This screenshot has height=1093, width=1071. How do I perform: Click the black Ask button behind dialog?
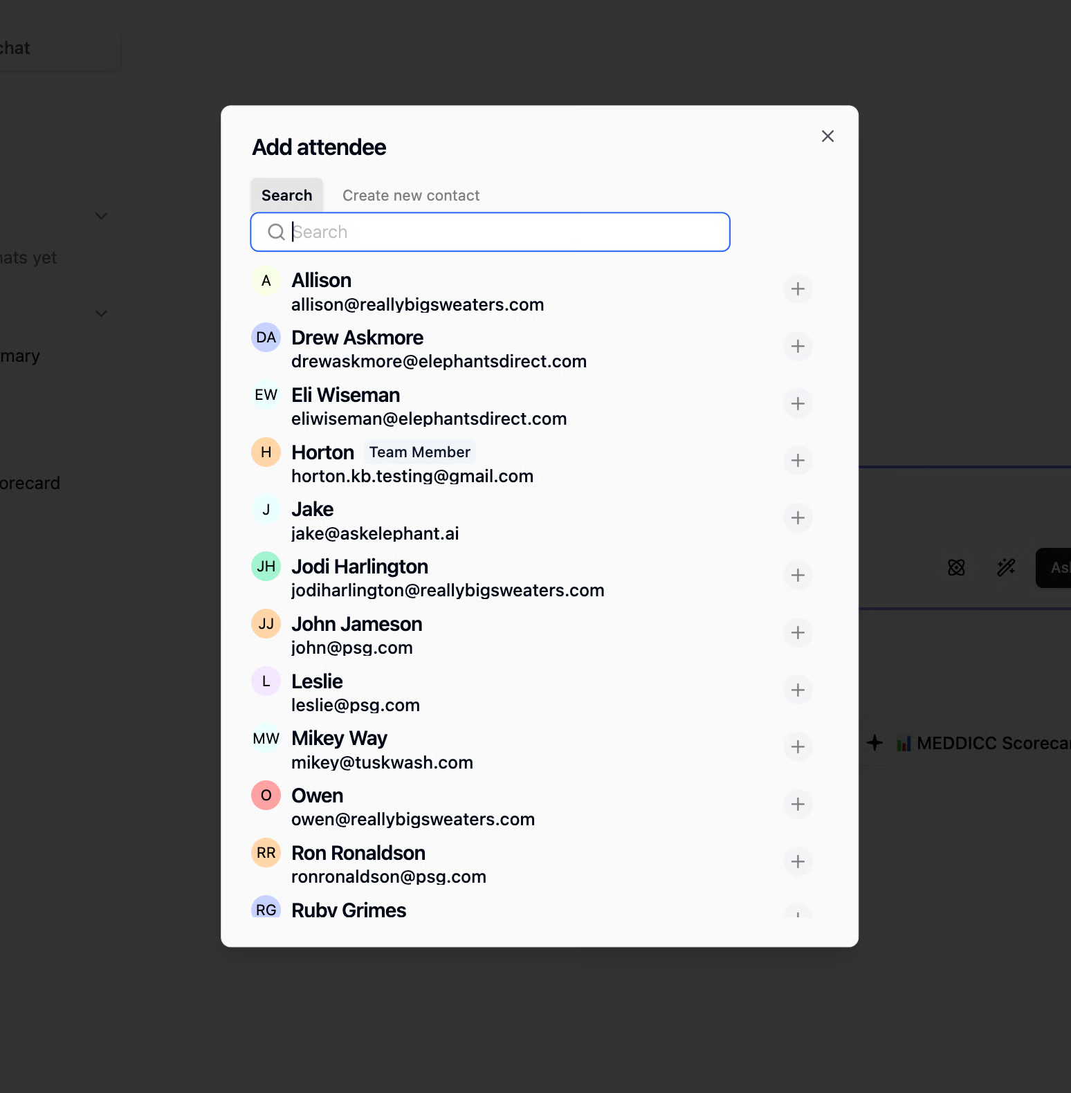click(1054, 568)
